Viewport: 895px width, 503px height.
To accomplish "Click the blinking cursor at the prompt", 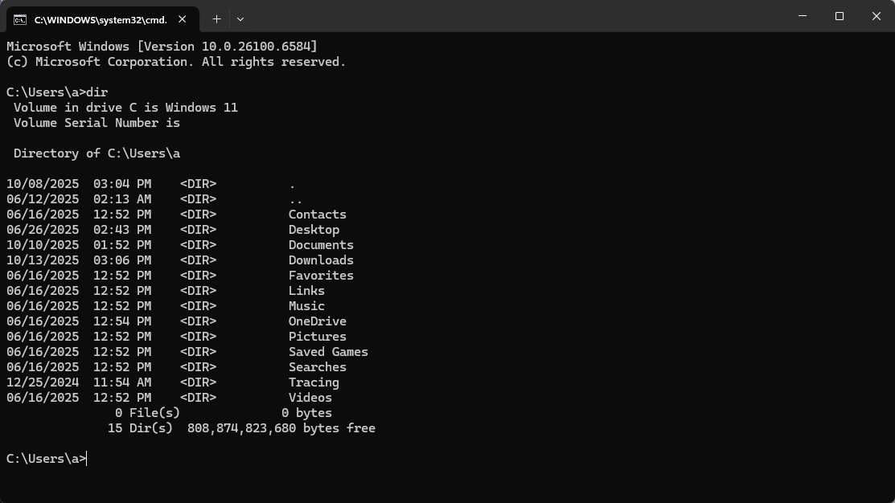I will 85,458.
